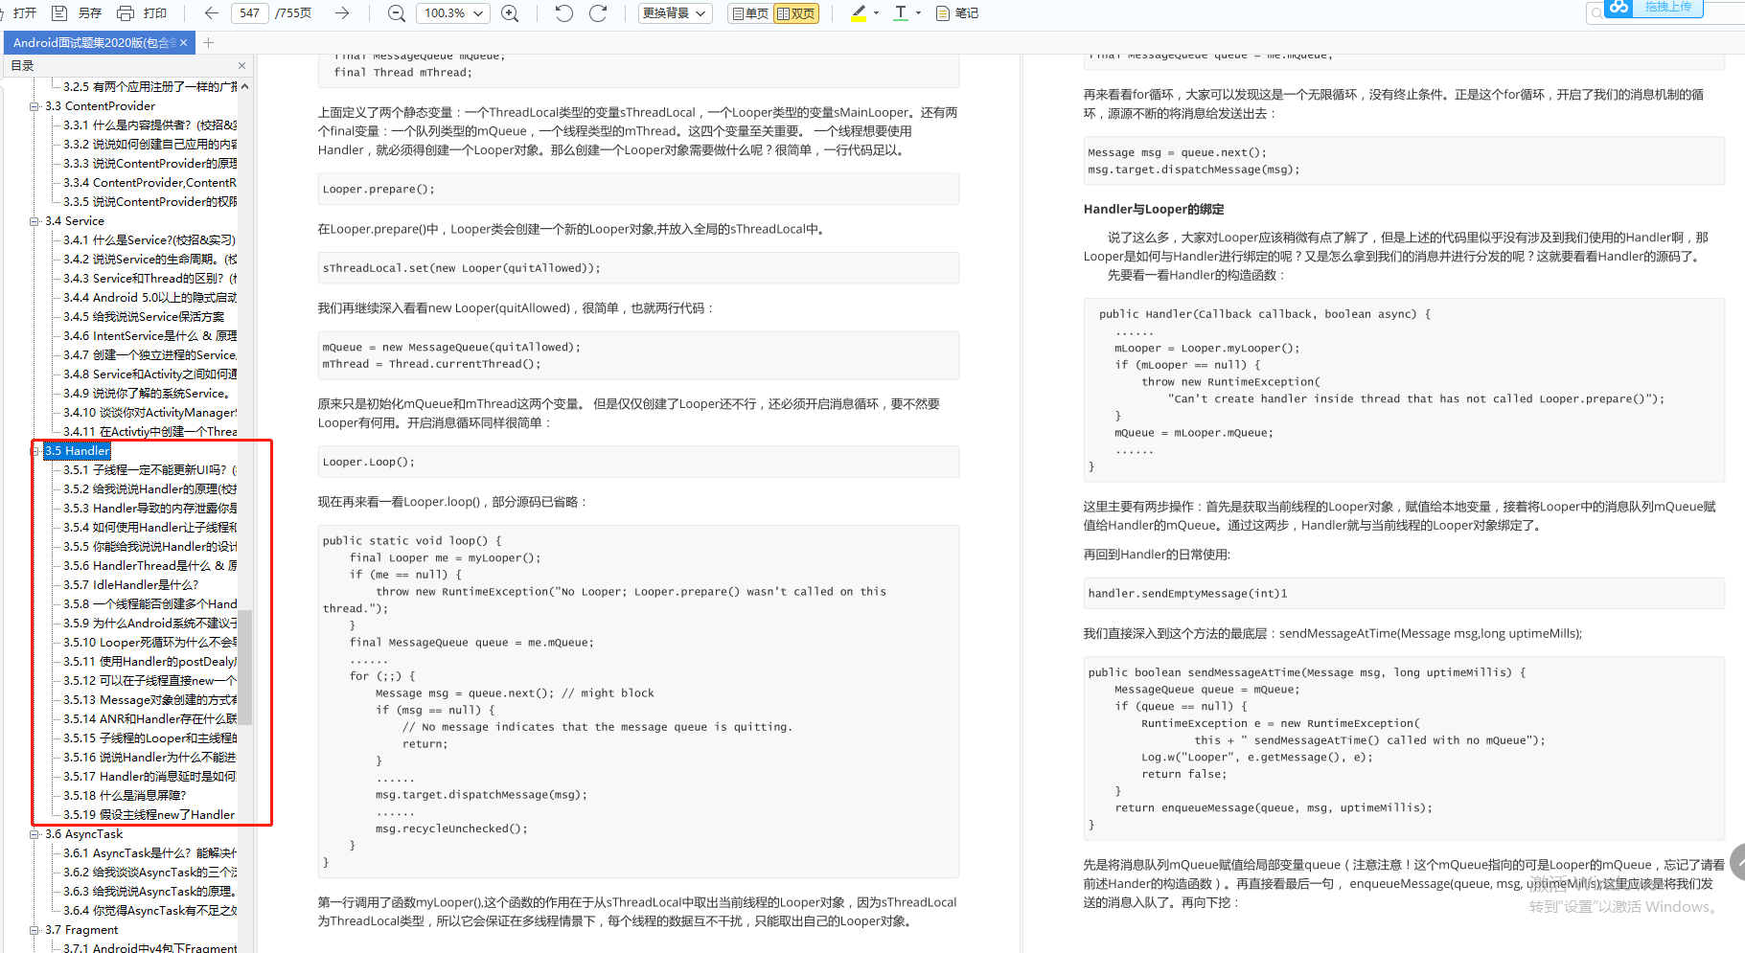Click the round gray button at right edge
Screen dimensions: 1745x953
(1737, 862)
